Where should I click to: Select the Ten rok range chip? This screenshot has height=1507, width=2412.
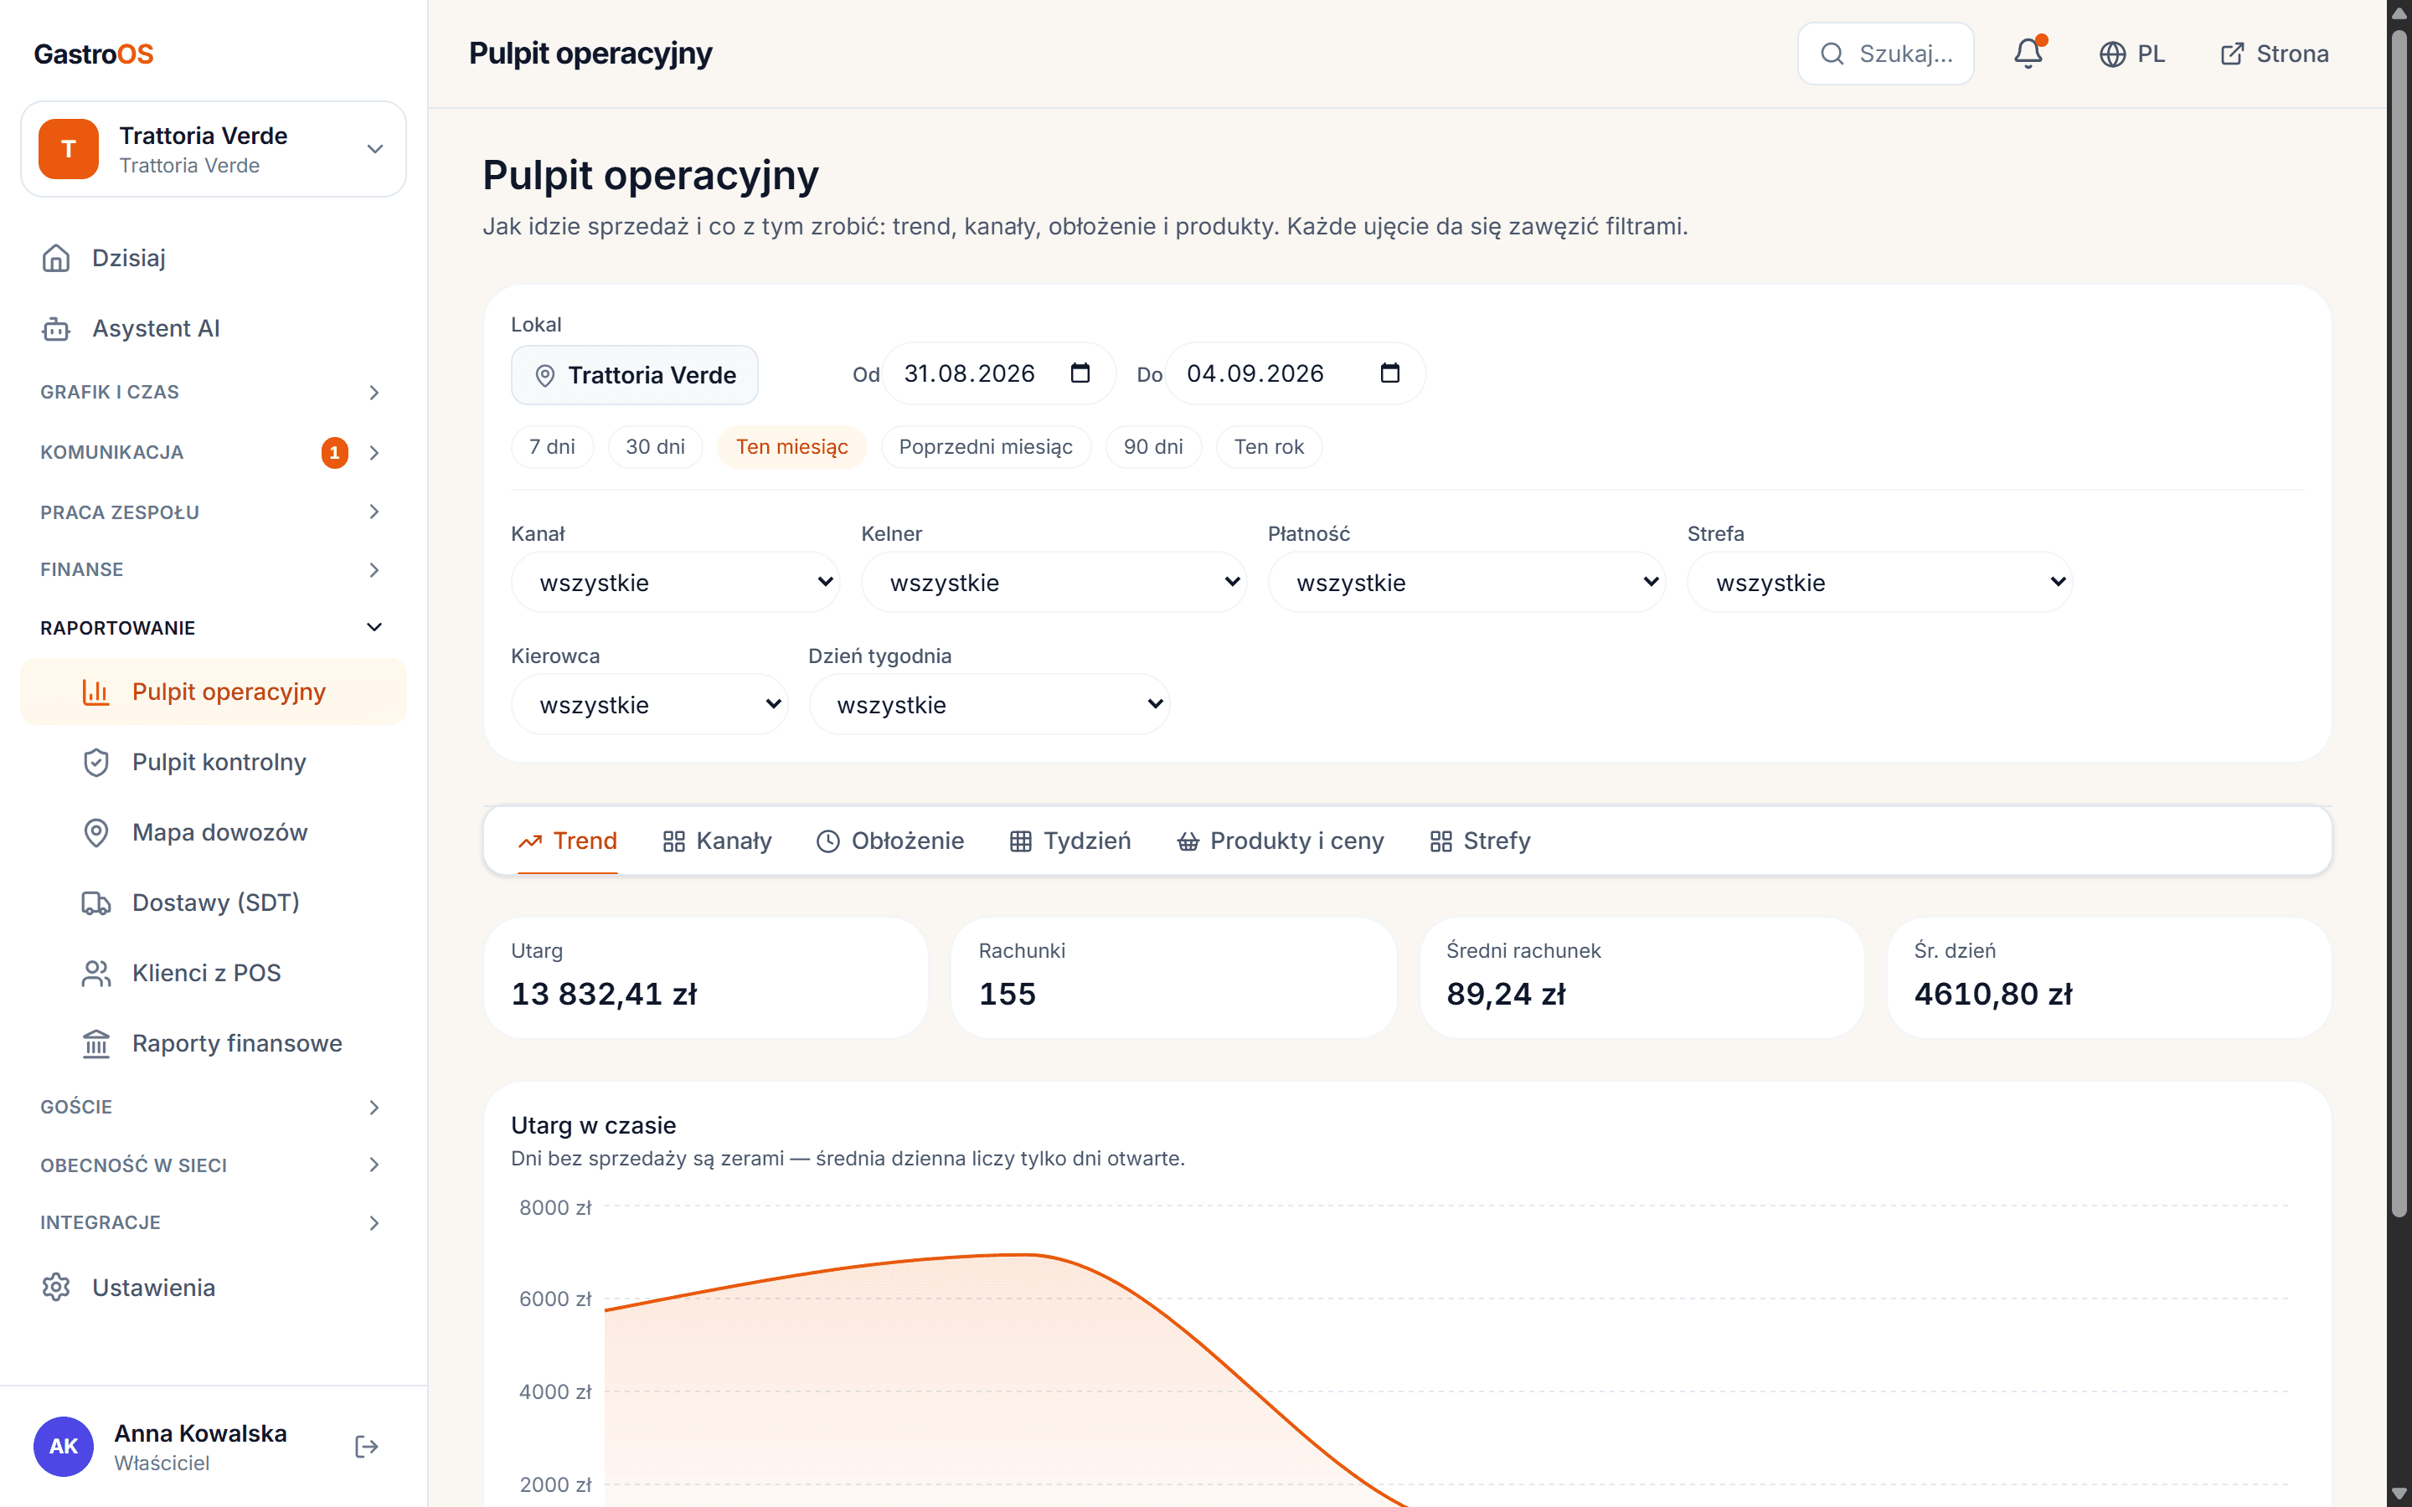point(1269,446)
